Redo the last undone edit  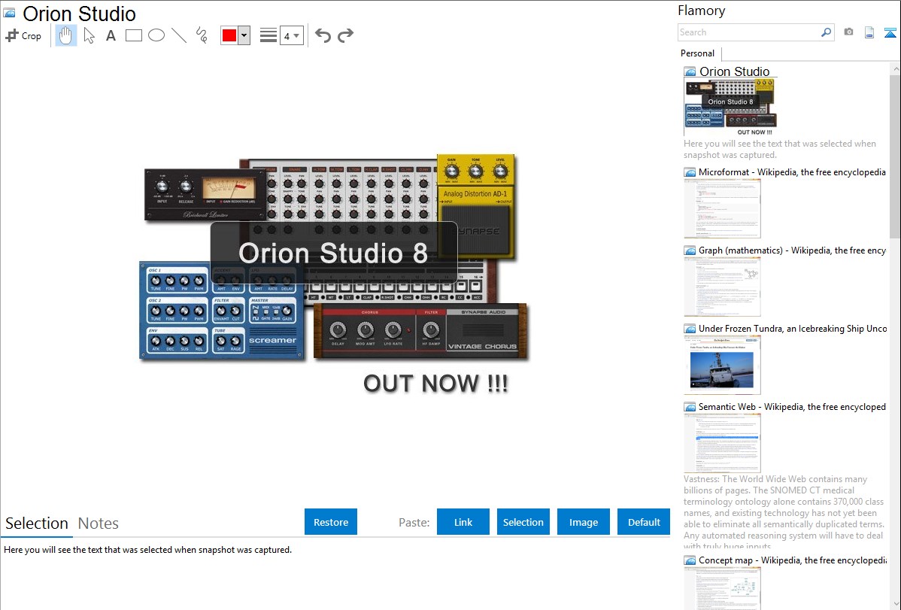click(345, 35)
